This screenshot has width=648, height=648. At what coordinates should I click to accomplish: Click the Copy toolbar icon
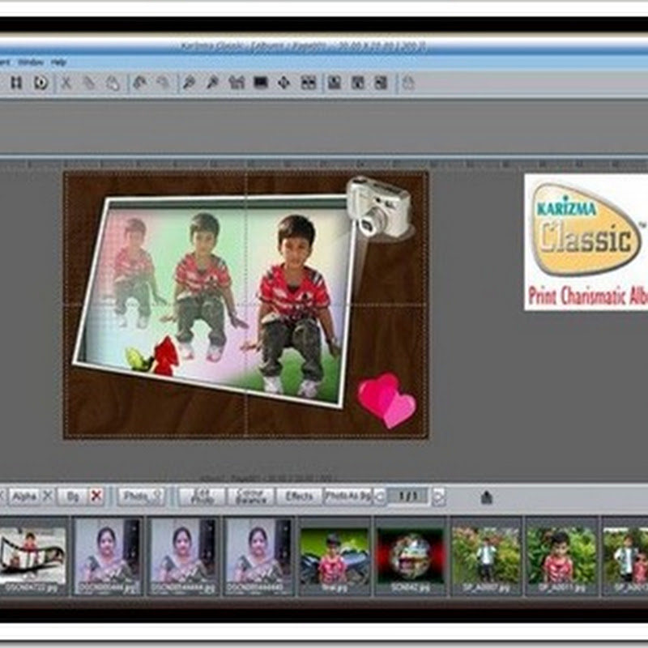(88, 83)
